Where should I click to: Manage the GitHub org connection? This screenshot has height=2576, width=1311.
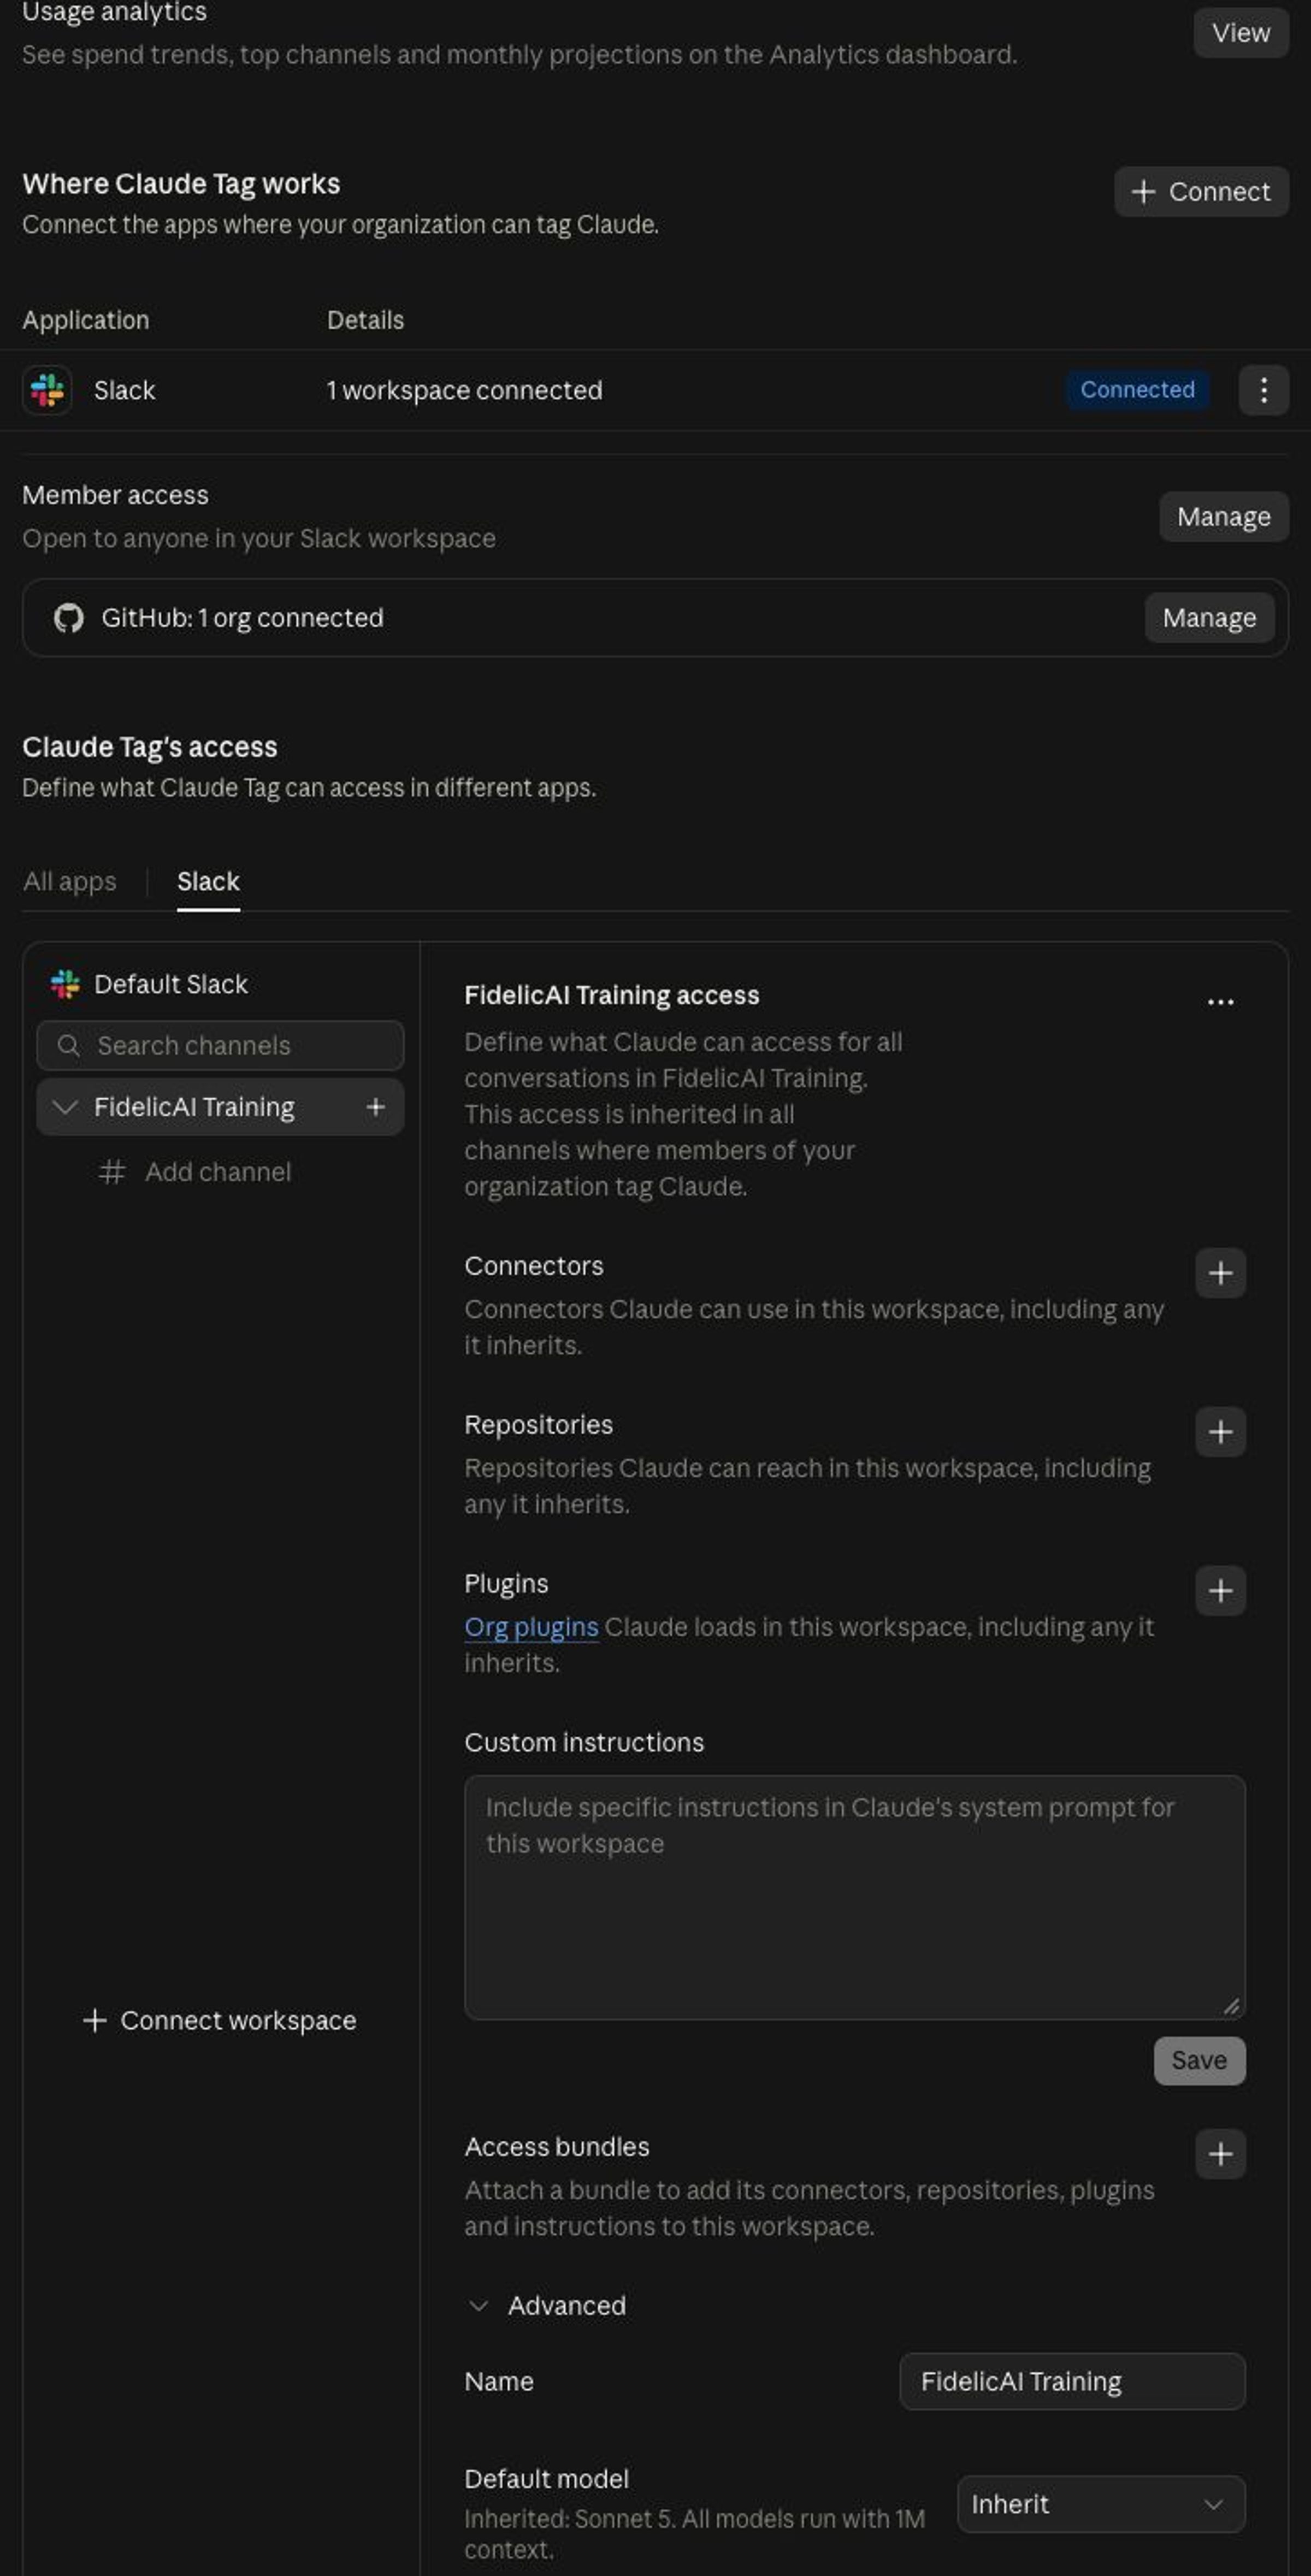click(x=1208, y=618)
